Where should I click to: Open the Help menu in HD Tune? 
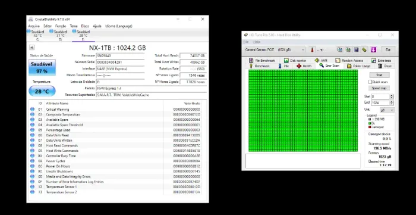coord(257,42)
